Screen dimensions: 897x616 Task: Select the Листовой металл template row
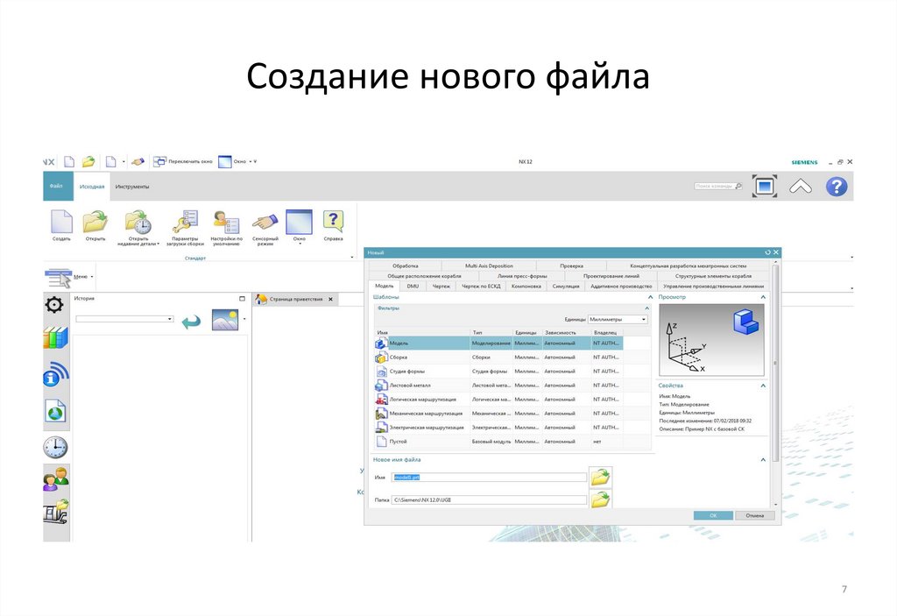pos(512,386)
